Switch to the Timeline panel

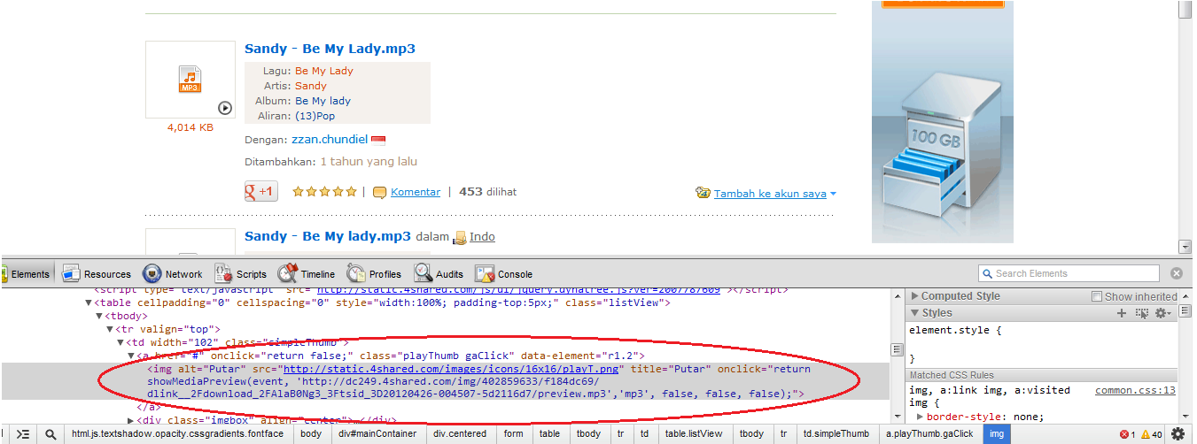tap(306, 273)
